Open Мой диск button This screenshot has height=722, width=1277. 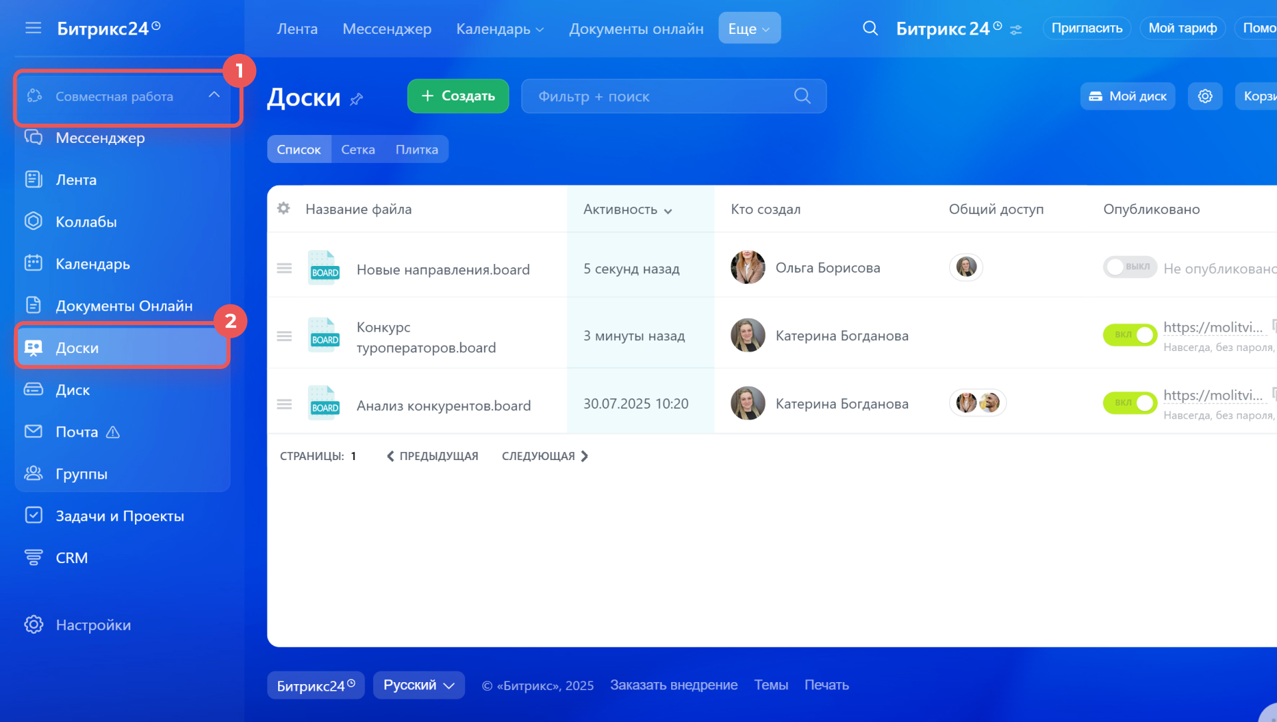tap(1127, 96)
